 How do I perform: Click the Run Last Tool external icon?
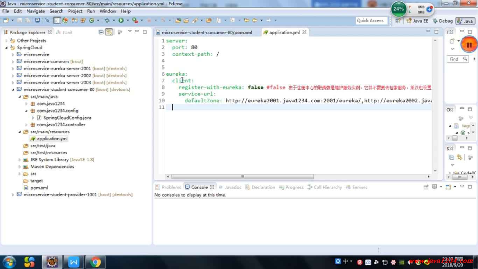tap(135, 20)
